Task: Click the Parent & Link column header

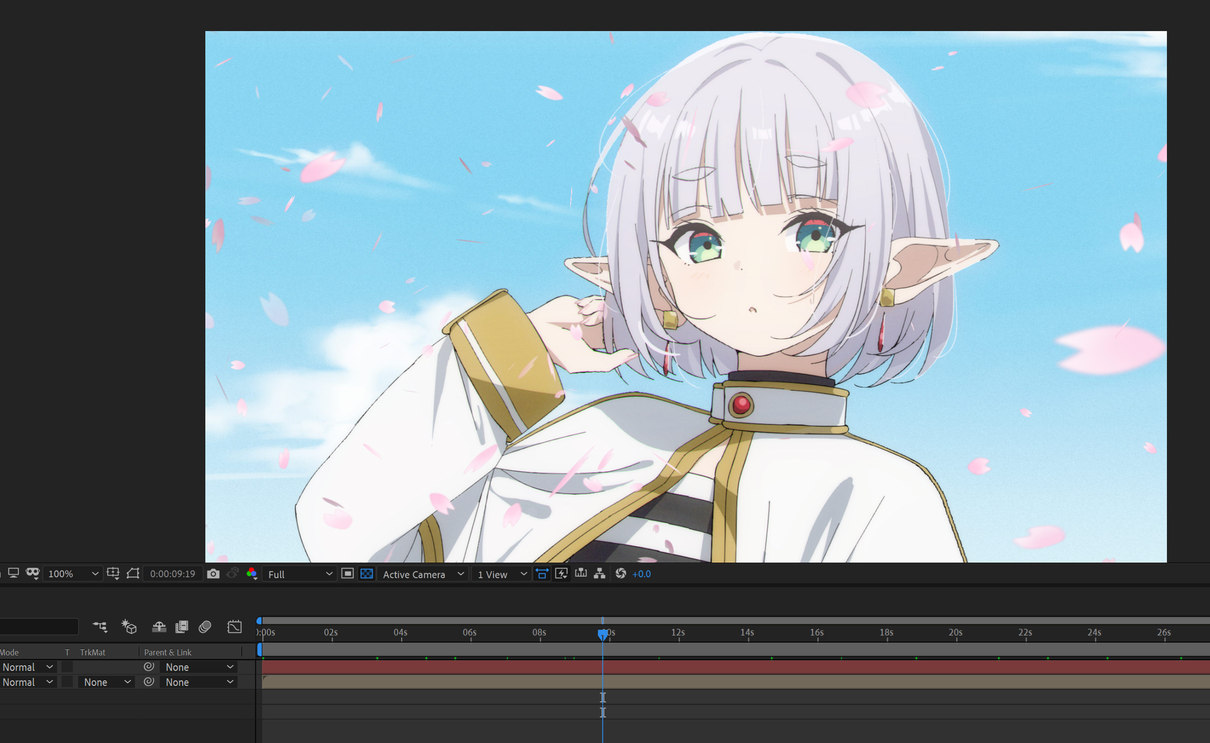Action: [x=168, y=652]
